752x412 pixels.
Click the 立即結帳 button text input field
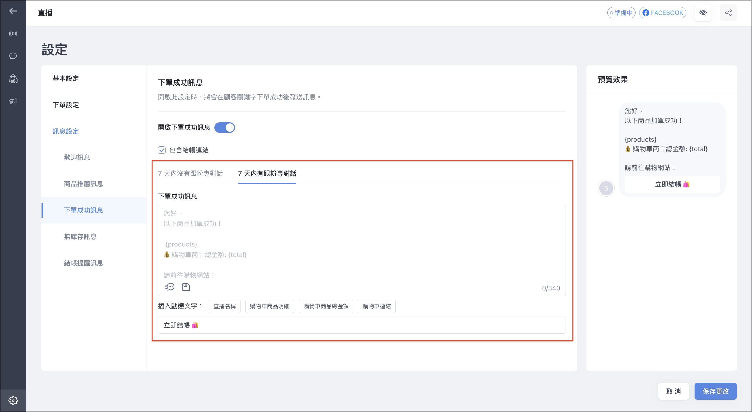361,325
